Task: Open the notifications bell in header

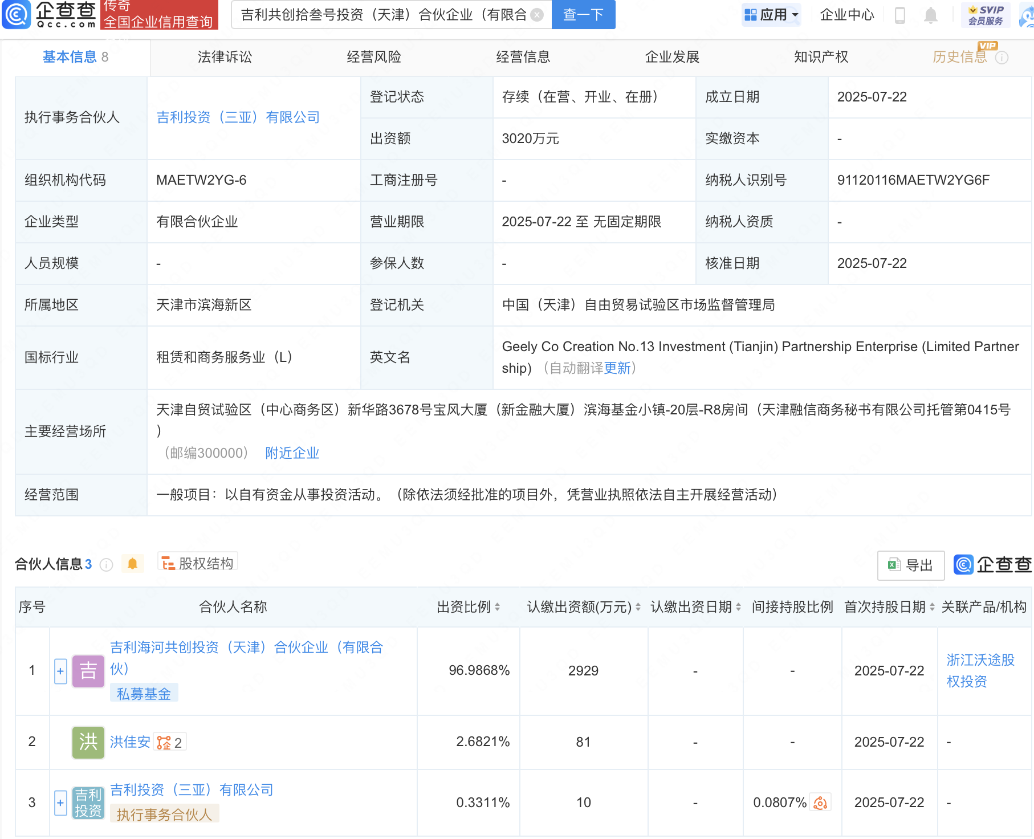Action: coord(931,15)
